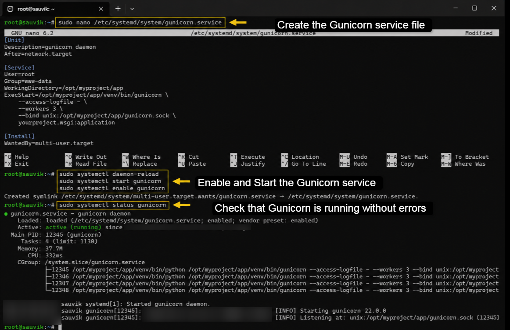
Task: Click the WantedBy=multi-user.target line
Action: tap(49, 143)
